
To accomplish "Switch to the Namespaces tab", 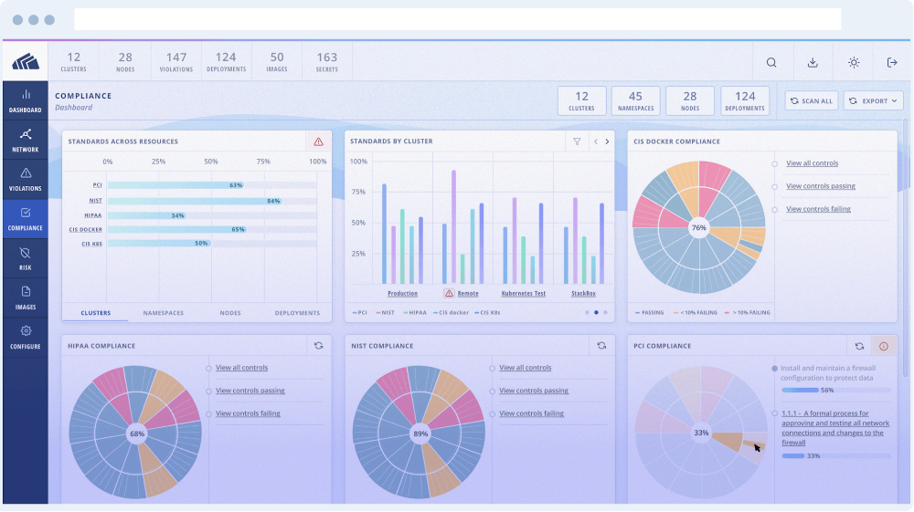I will click(x=163, y=313).
